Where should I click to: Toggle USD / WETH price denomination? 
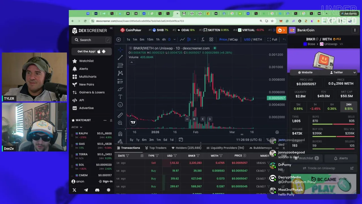pos(253,39)
